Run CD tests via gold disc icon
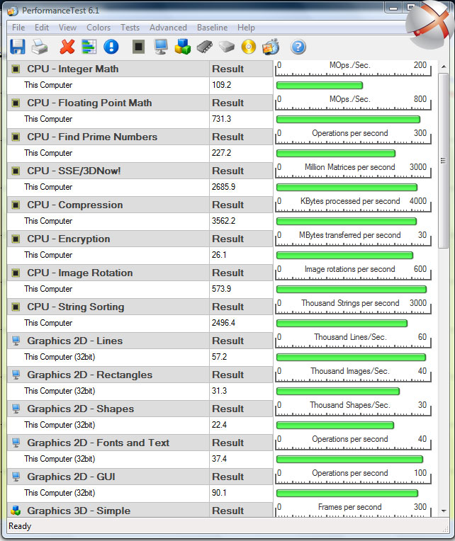455x541 pixels. tap(249, 47)
